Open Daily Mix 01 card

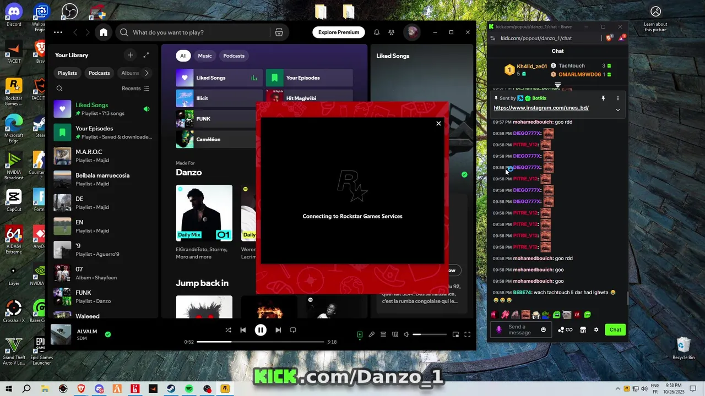pos(204,223)
